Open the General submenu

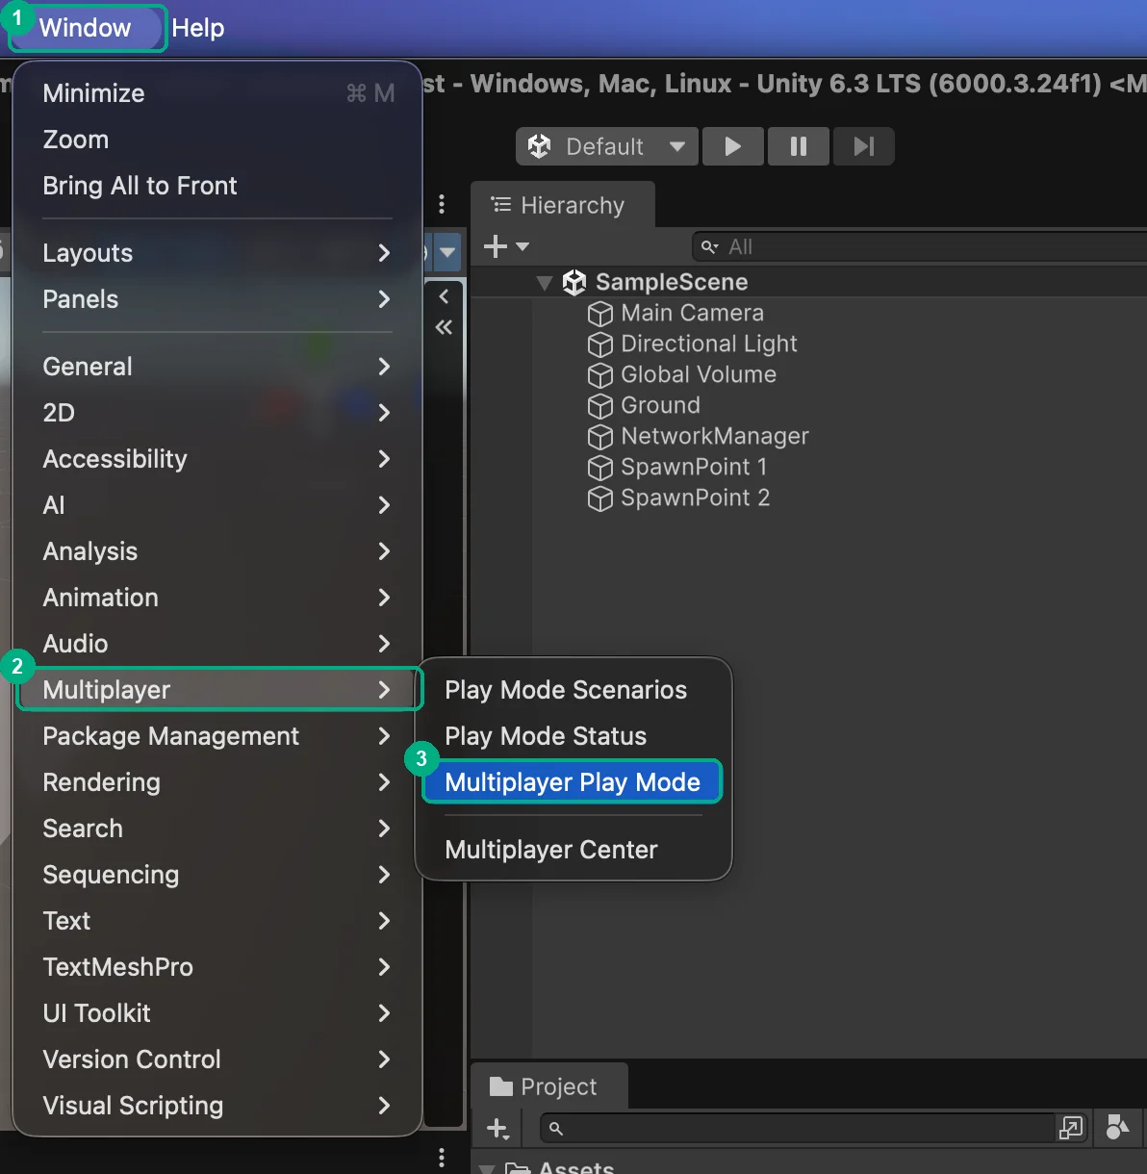[217, 367]
